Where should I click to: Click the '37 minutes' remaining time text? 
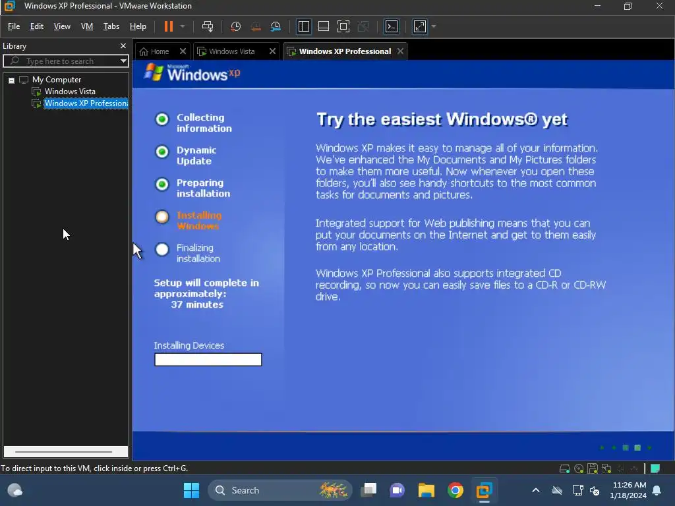click(197, 304)
